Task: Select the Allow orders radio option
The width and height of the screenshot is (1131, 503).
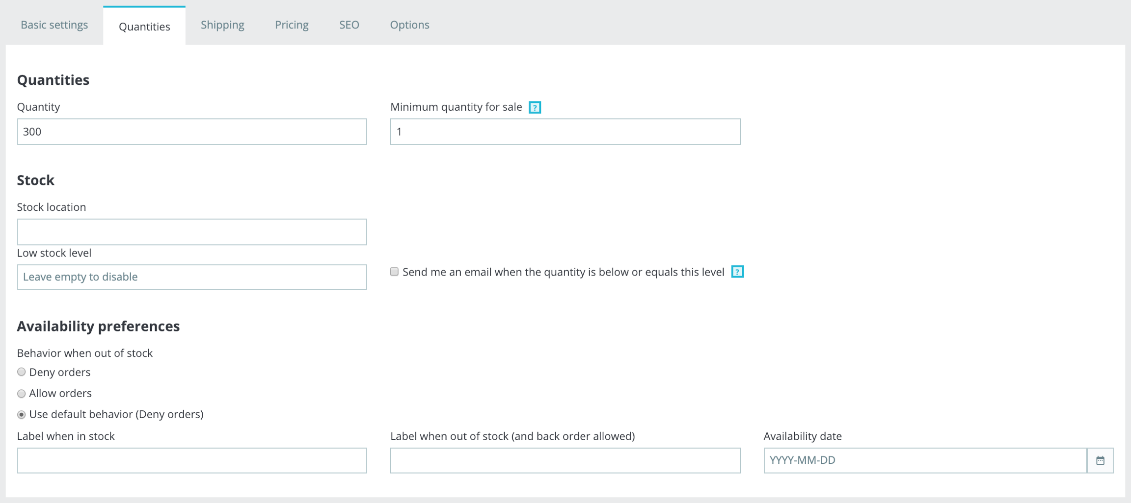Action: click(22, 394)
